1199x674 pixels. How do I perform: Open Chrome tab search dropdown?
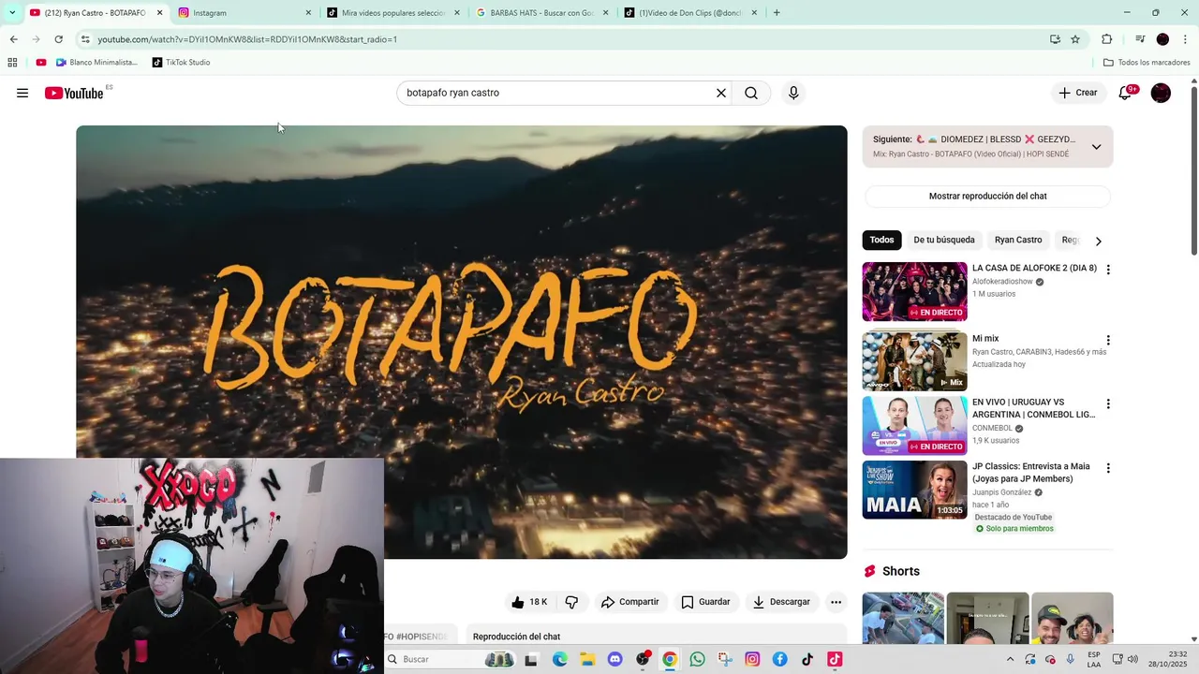click(x=11, y=12)
